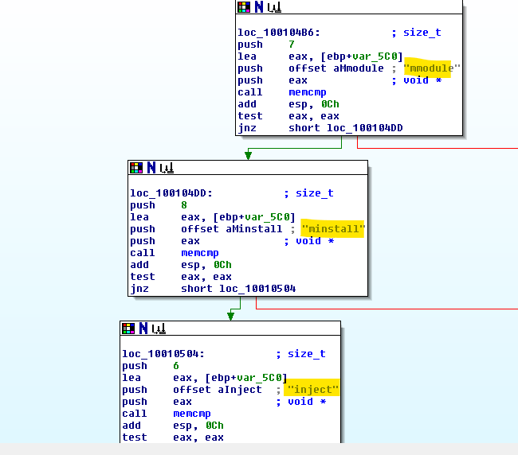Click the color icon on the loc_10010504 block
Viewport: 518px width, 455px height.
(128, 329)
